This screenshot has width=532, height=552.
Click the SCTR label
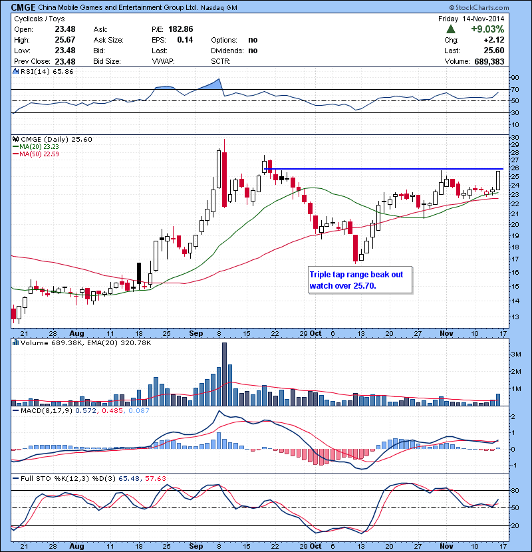221,62
